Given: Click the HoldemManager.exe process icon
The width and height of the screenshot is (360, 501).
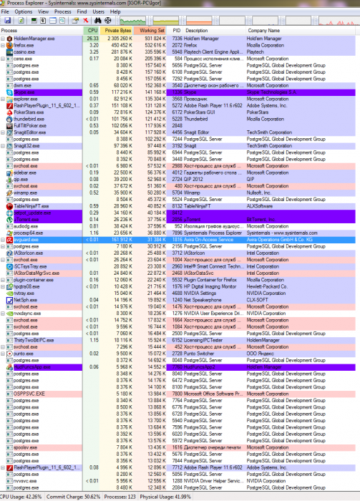Looking at the screenshot, I should tap(9, 39).
